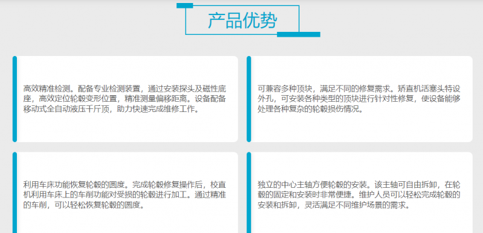The height and width of the screenshot is (233, 483).
Task: Click the small blue bar atop heading frame
Action: (x=185, y=5)
